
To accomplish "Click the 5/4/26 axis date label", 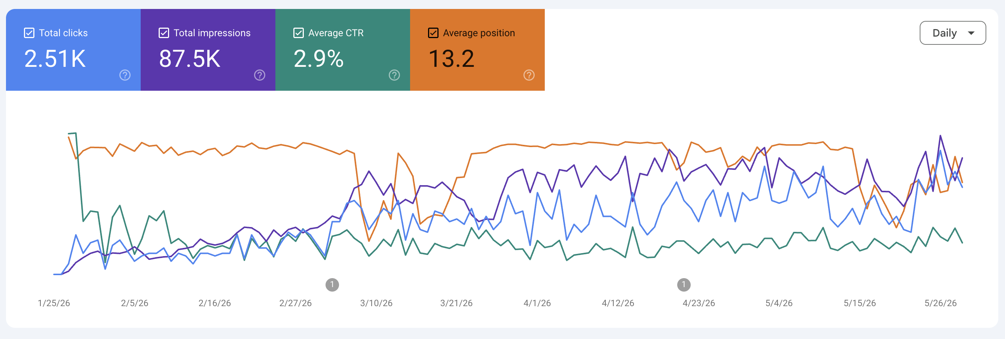I will click(x=779, y=303).
